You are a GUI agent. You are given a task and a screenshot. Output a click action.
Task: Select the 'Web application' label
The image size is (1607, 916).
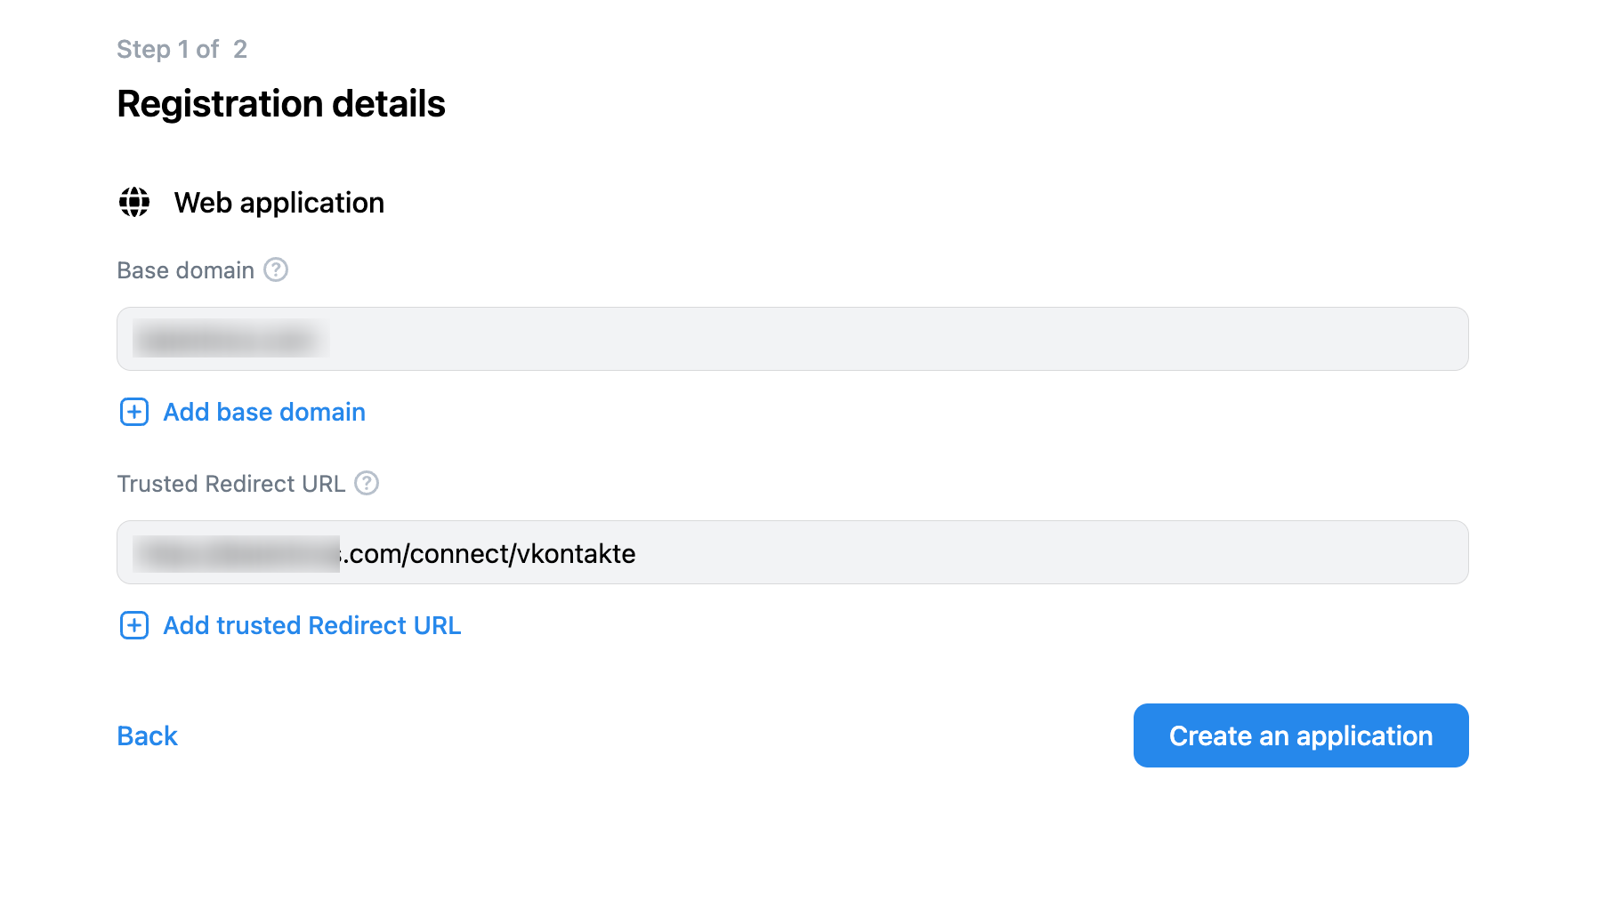point(279,203)
